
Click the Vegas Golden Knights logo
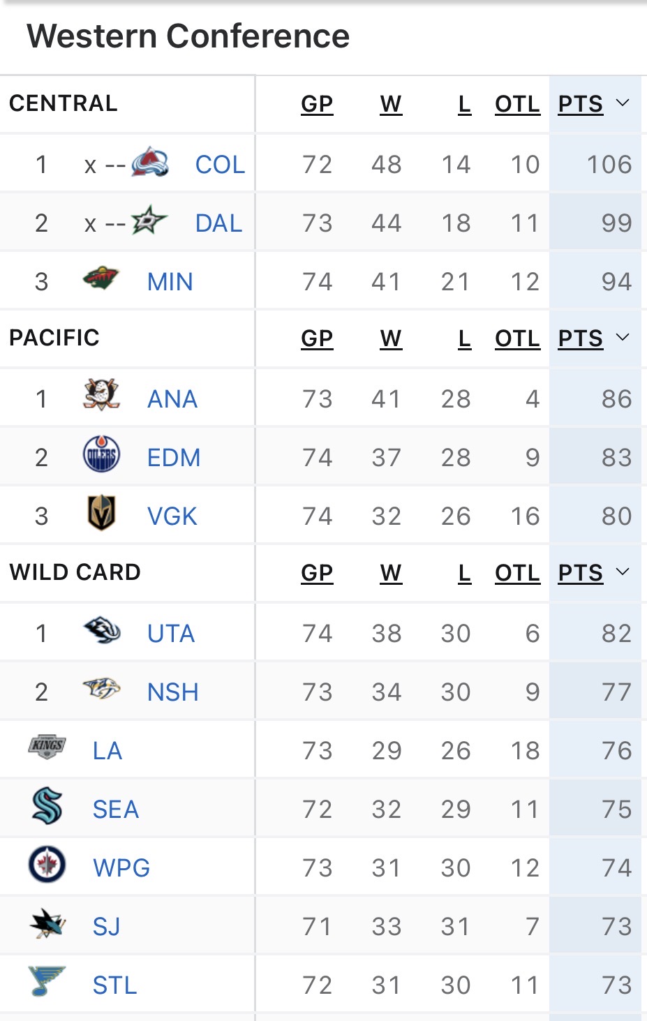pos(101,514)
